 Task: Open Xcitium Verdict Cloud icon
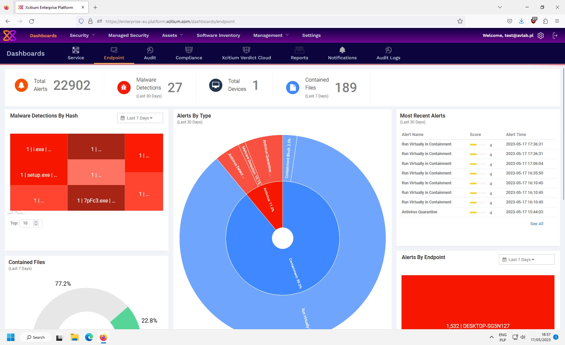pyautogui.click(x=246, y=50)
